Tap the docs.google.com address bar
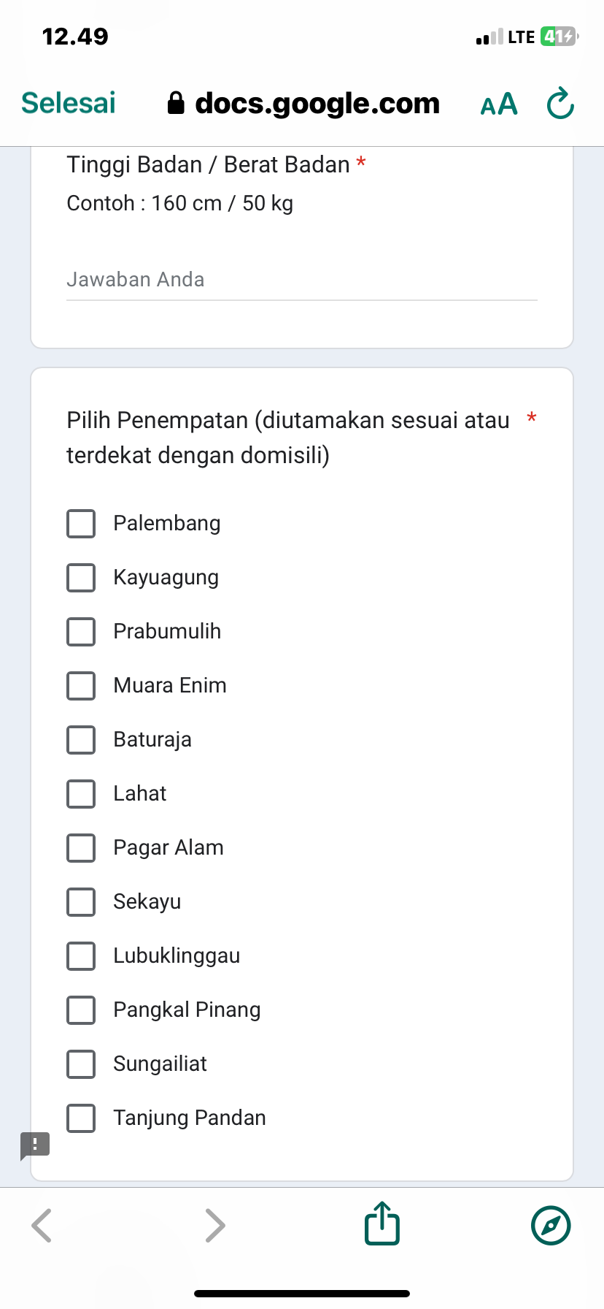This screenshot has width=604, height=1309. click(317, 104)
